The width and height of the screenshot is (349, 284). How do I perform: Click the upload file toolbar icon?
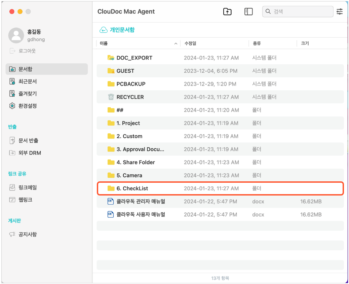227,11
